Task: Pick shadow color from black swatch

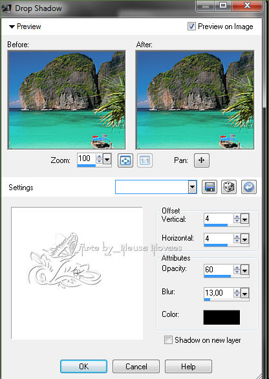Action: click(222, 318)
